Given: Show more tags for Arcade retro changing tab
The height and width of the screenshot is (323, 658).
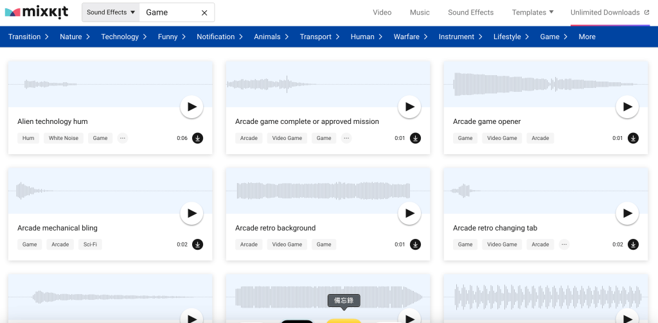Looking at the screenshot, I should (564, 245).
